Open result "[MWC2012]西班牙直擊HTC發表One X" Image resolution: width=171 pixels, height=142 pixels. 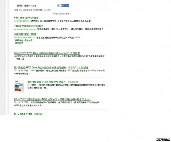coord(53,99)
